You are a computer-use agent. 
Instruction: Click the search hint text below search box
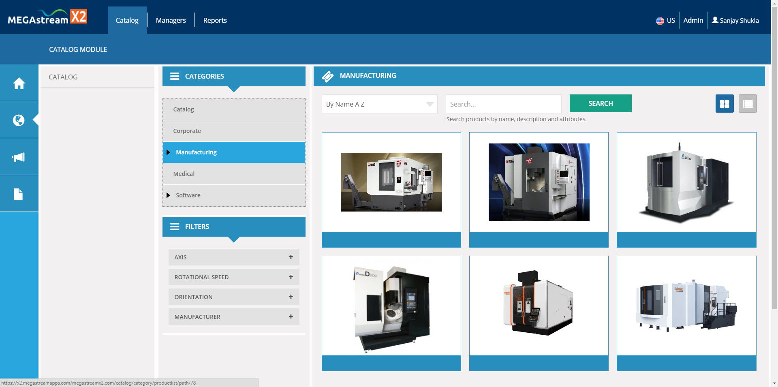click(517, 119)
